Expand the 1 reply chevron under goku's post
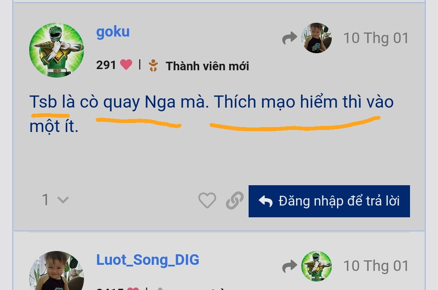438x290 pixels. [x=63, y=200]
